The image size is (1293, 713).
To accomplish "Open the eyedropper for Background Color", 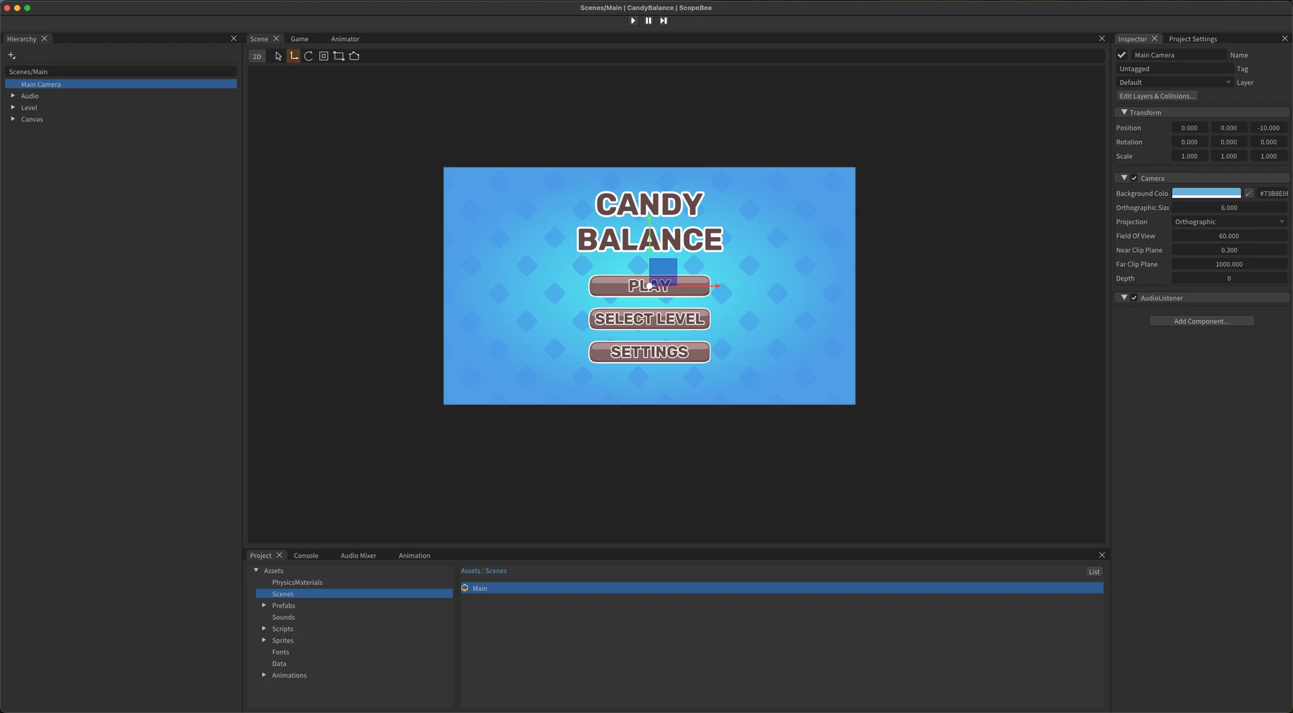I will [x=1249, y=193].
